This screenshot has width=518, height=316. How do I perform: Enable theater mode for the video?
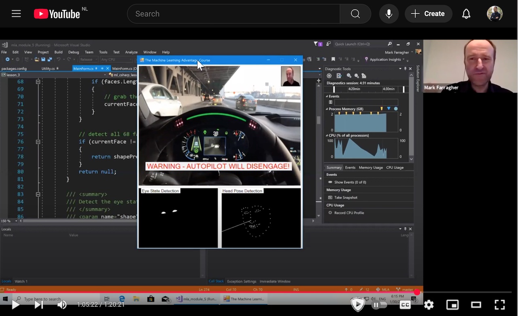point(476,305)
